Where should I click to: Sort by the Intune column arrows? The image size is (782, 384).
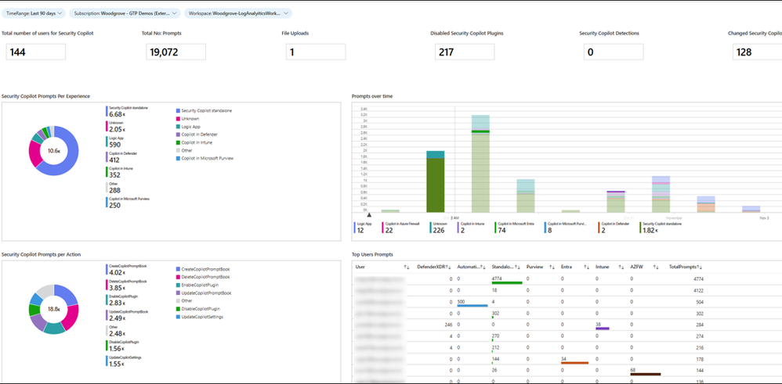(621, 267)
